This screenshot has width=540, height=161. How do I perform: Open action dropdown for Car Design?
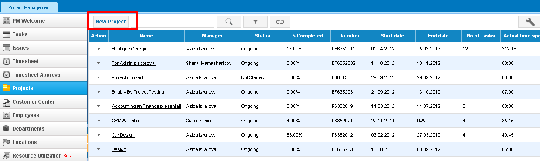pyautogui.click(x=98, y=135)
